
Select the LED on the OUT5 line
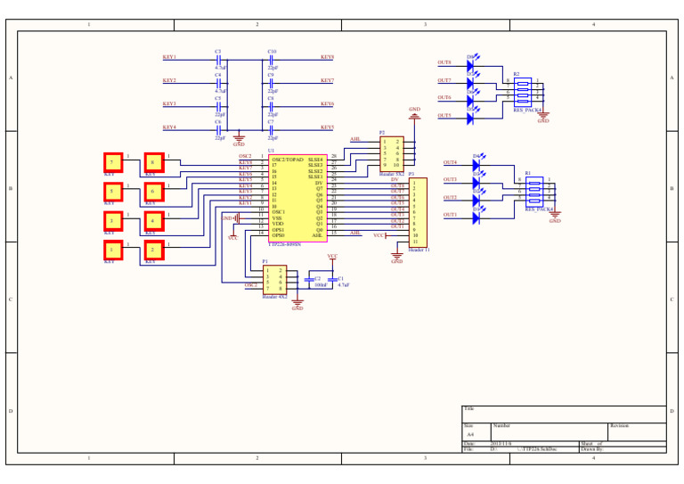(471, 118)
